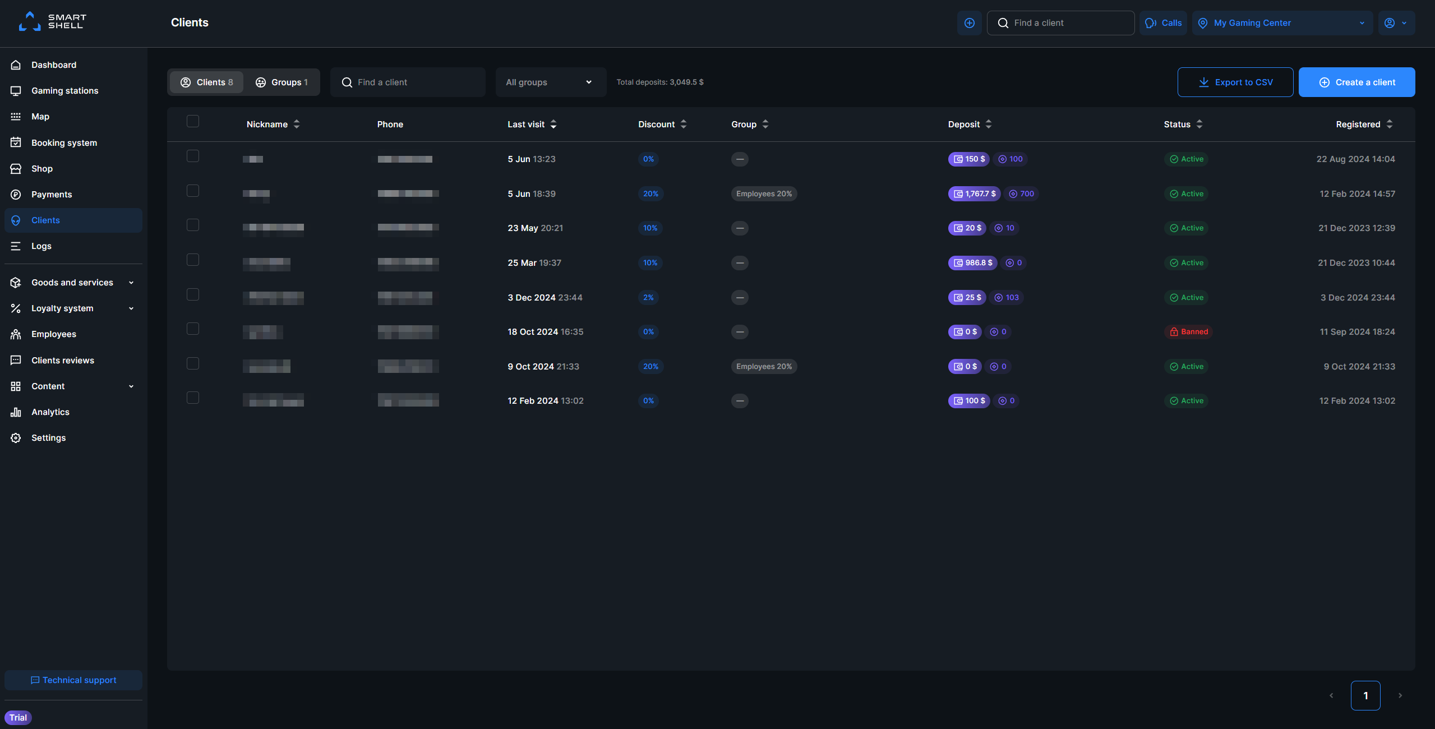Click the Employees 20% group tag for 5 Jun visit

764,194
